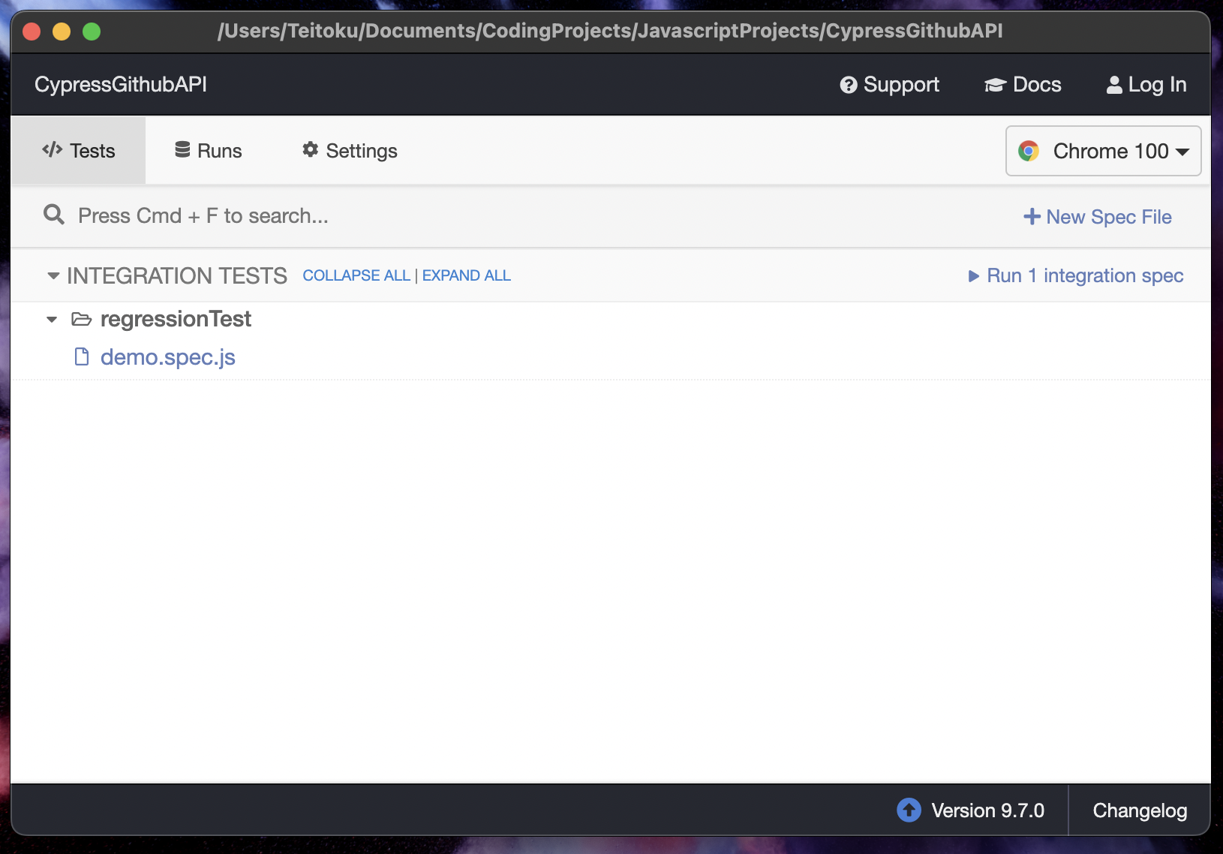Viewport: 1223px width, 854px height.
Task: Open the Docs link
Action: click(x=1023, y=85)
